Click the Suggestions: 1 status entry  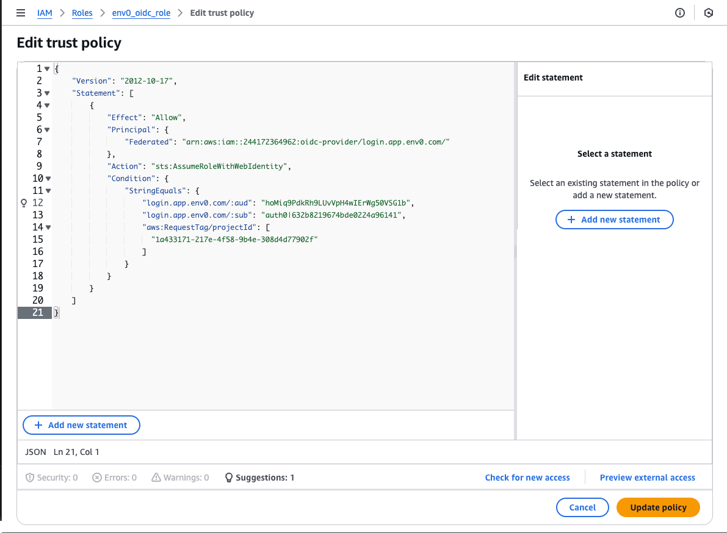(x=259, y=478)
